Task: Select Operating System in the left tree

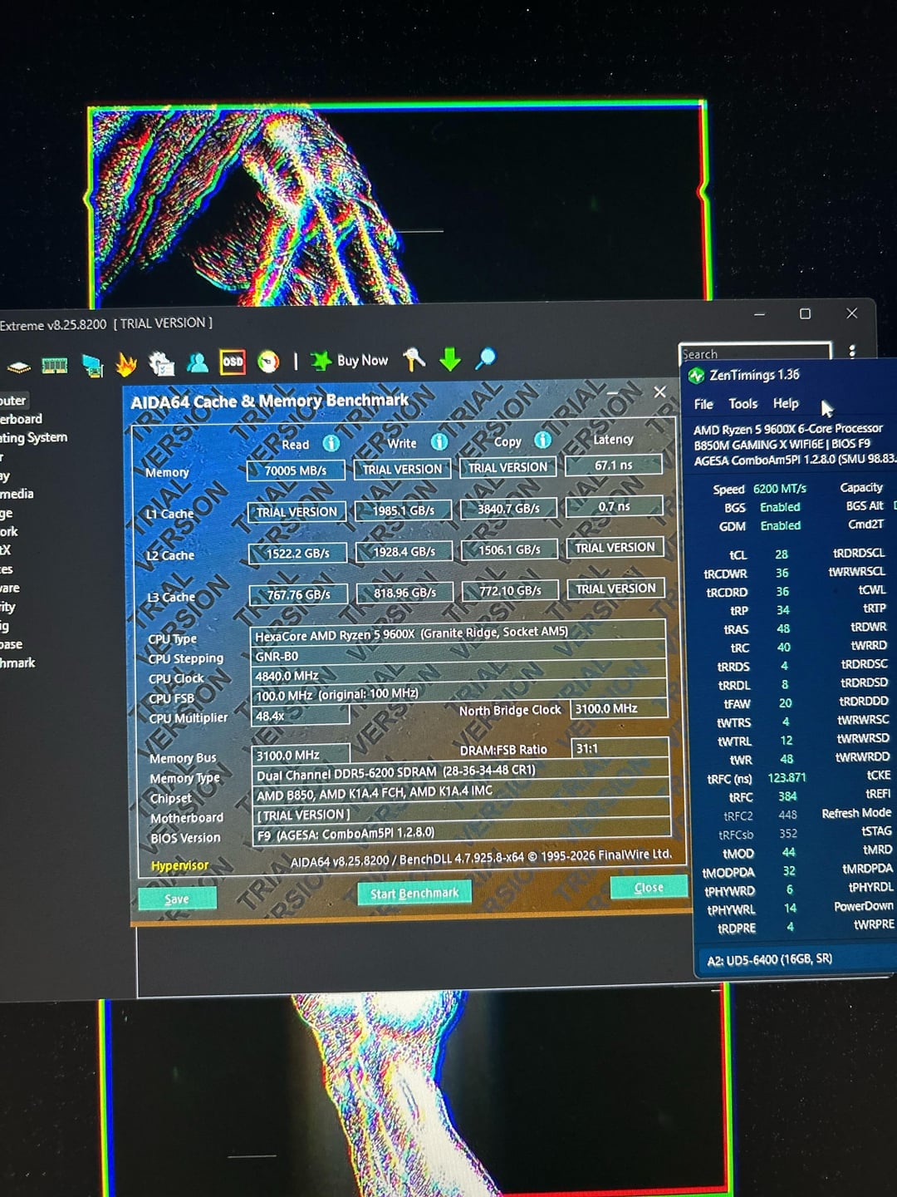Action: [x=34, y=438]
